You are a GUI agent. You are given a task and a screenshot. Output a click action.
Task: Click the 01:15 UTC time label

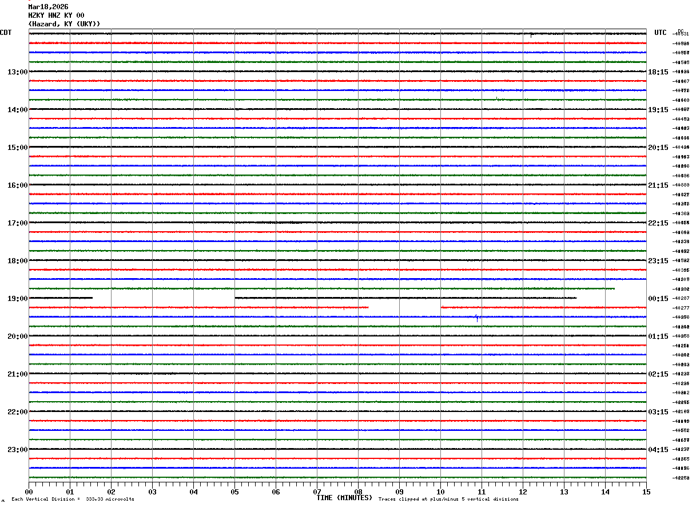(658, 336)
